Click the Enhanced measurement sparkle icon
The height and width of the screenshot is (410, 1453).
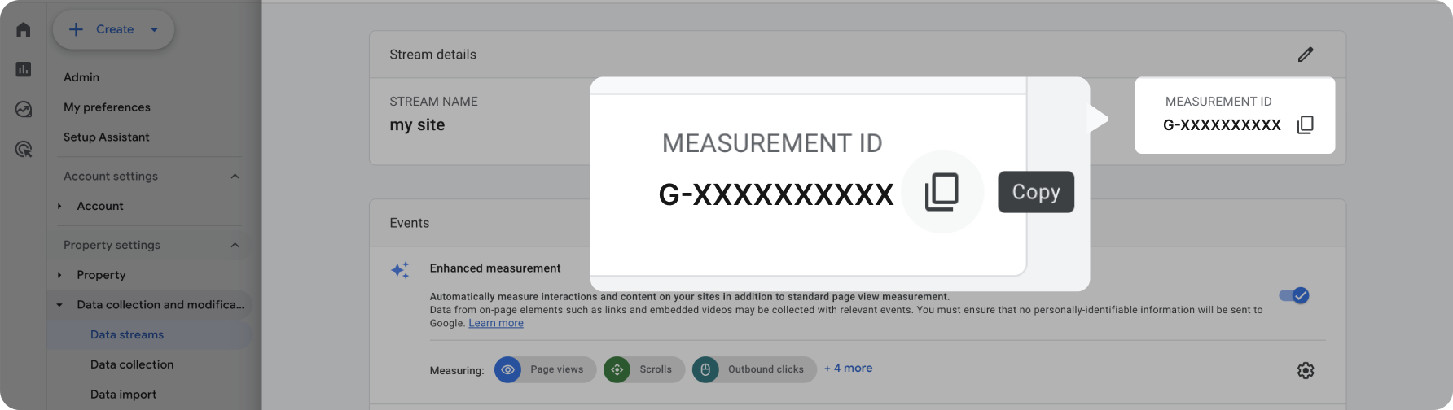point(400,270)
